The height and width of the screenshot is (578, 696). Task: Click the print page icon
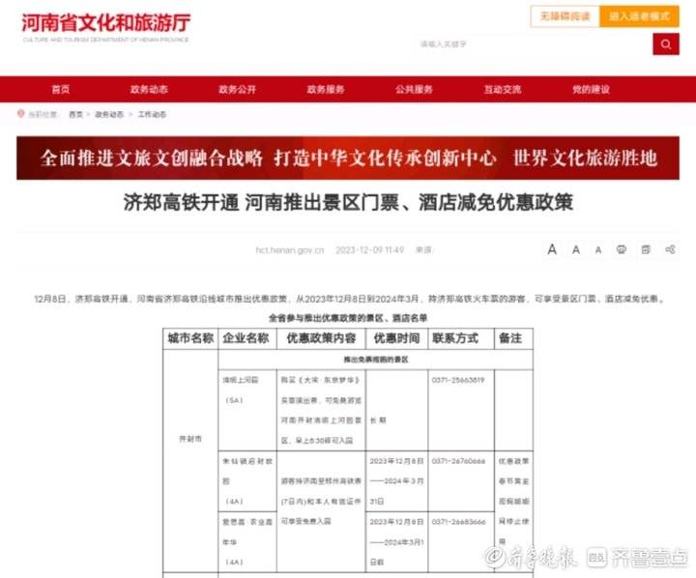point(622,249)
